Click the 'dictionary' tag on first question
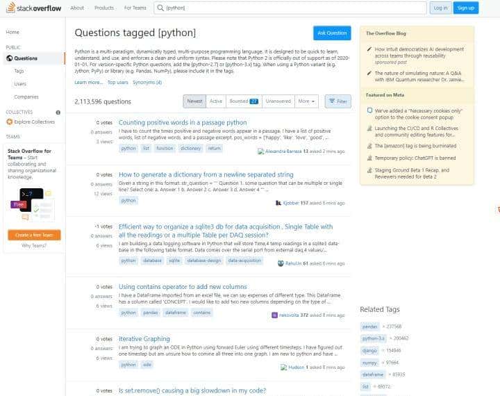The image size is (500, 396). 191,149
